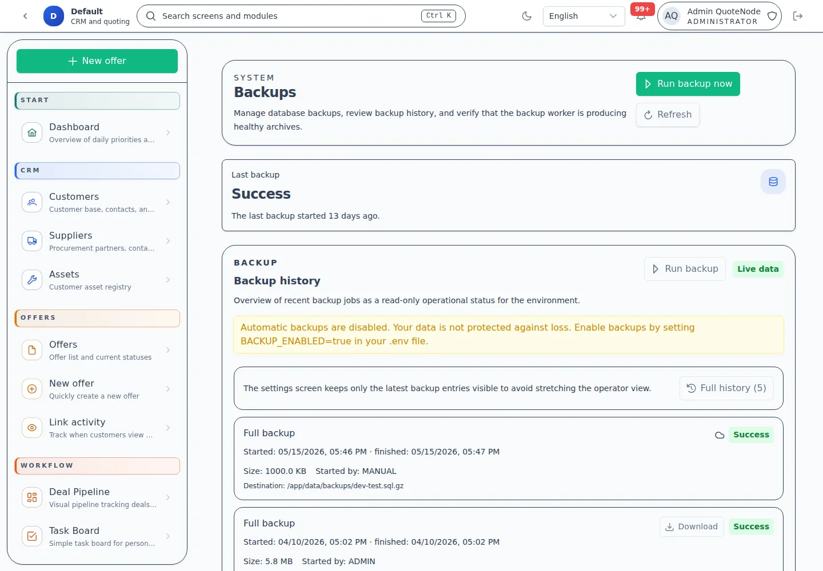
Task: Click the automatic backups disabled warning
Action: pyautogui.click(x=509, y=335)
